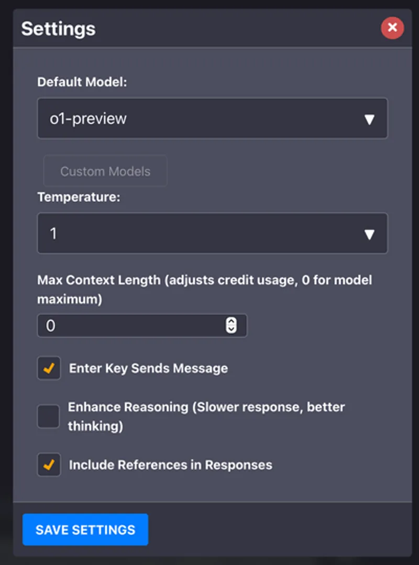
Task: Click the Custom Models button
Action: point(105,171)
